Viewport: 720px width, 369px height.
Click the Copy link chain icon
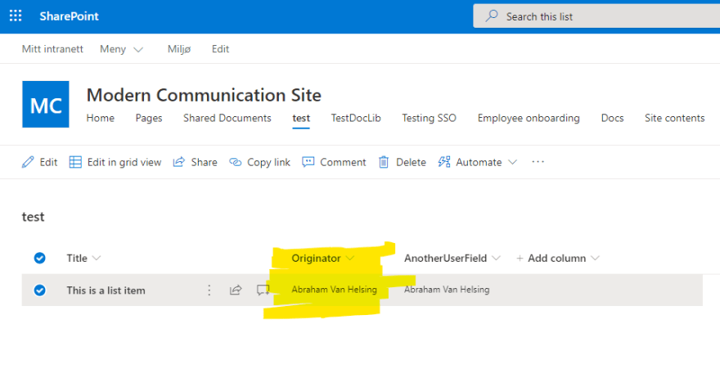[236, 162]
